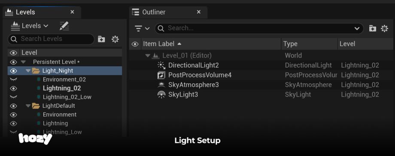Click the Light_Night folder icon
Screen dimensions: 395x156
(36, 71)
